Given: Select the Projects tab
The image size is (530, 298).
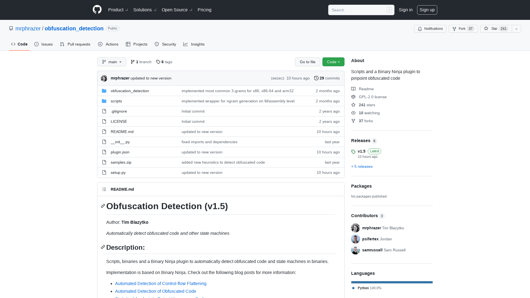Looking at the screenshot, I should coord(137,44).
